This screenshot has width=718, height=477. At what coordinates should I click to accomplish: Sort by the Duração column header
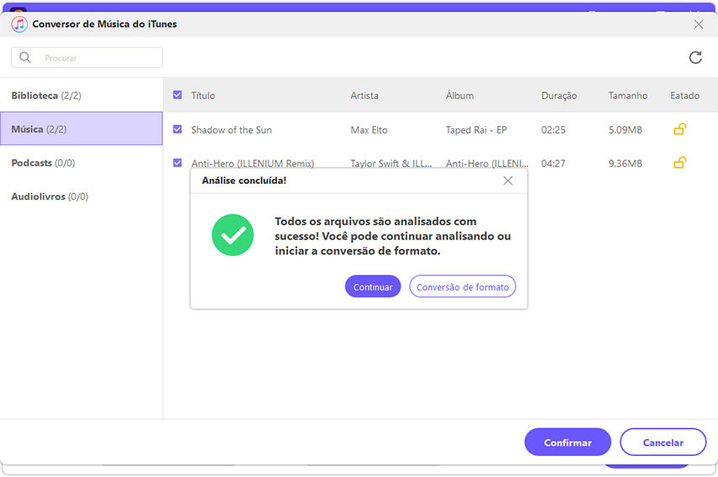coord(559,96)
